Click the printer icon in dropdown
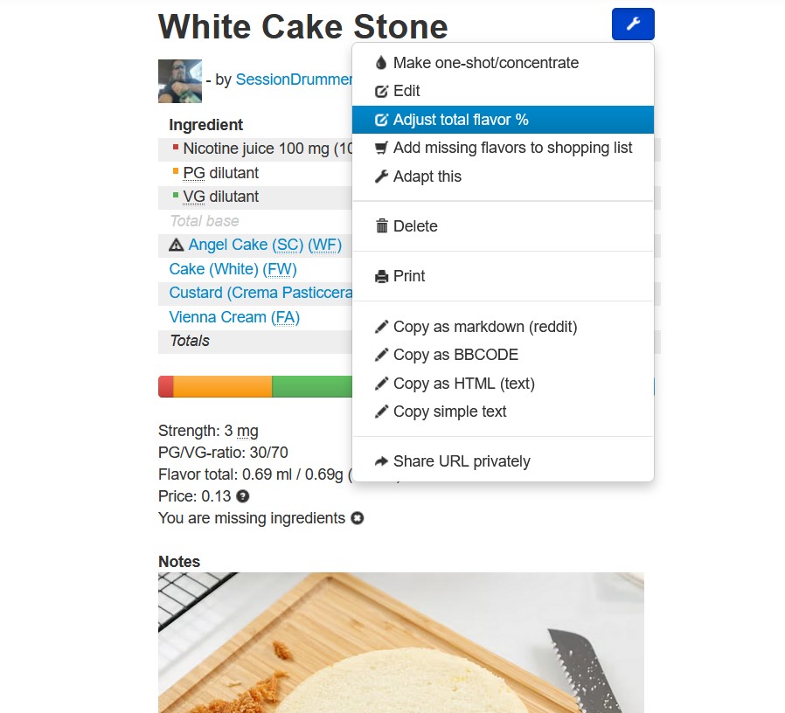Viewport: 785px width, 713px height. pos(381,276)
